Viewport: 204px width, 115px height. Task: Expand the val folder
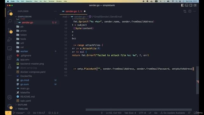tap(22, 47)
